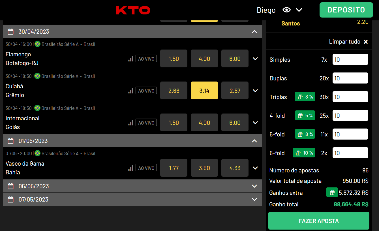Open the Diego account dropdown chevron
The height and width of the screenshot is (231, 379).
tap(299, 10)
